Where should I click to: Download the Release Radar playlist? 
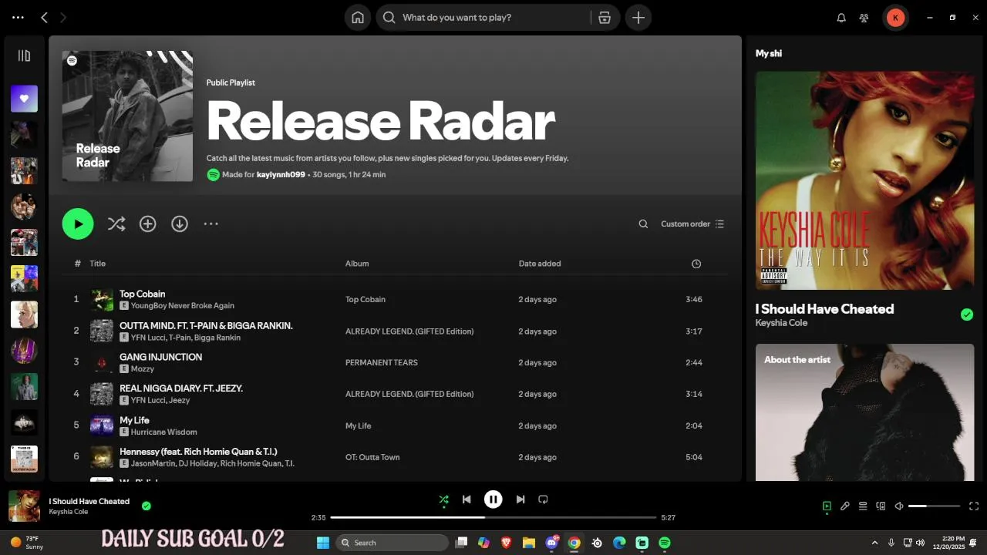click(x=180, y=224)
